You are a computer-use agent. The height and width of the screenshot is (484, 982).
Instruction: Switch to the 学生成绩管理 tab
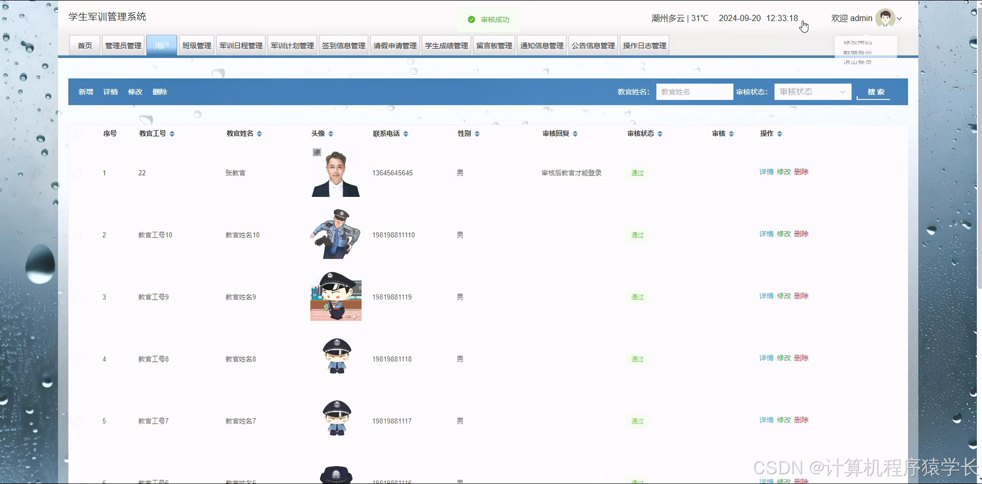pos(446,45)
